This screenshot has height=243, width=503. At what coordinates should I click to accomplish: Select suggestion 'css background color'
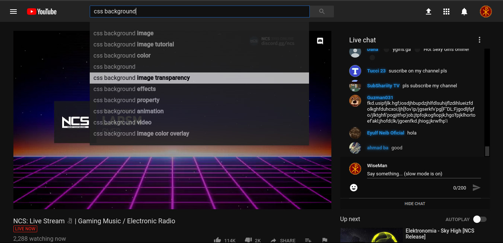pos(199,56)
